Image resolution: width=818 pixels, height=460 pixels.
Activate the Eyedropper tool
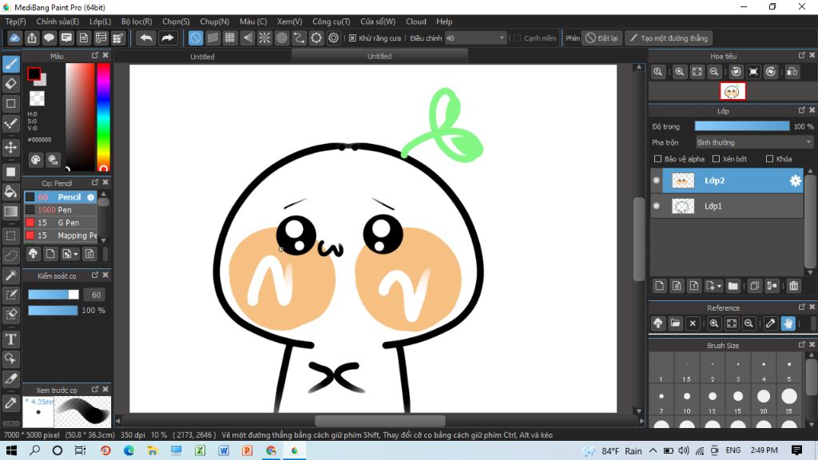(x=11, y=402)
